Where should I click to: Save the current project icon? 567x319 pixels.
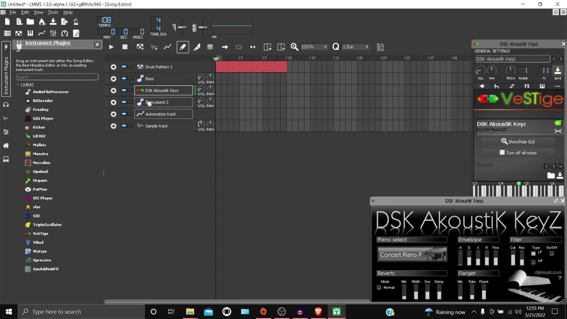pos(53,22)
